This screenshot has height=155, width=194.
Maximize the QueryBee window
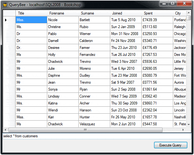(172, 3)
